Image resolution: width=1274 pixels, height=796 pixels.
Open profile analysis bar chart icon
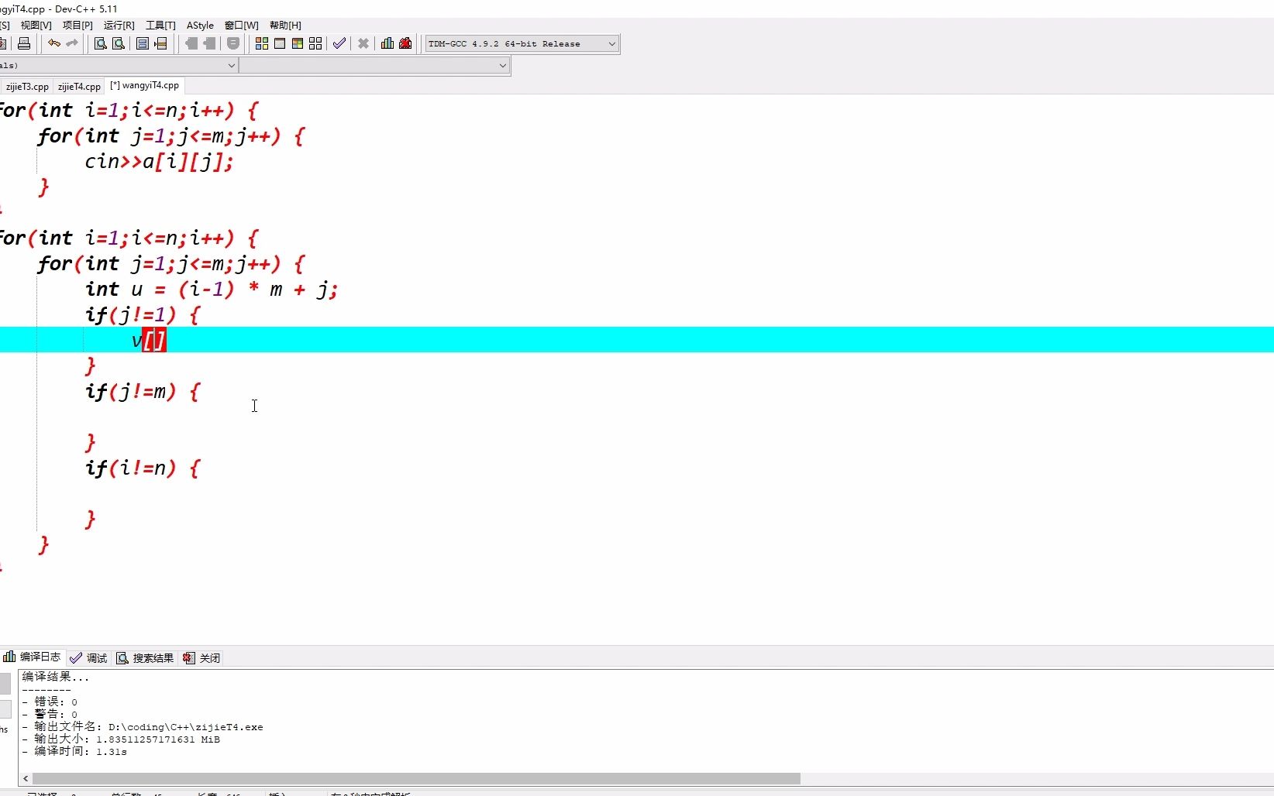point(387,43)
